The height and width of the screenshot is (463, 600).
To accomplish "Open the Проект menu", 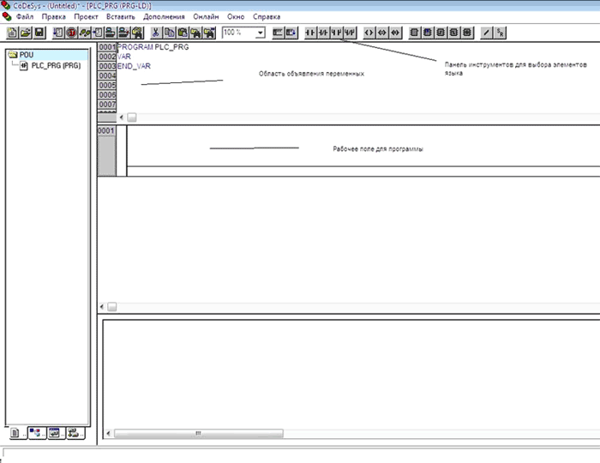I will 86,17.
